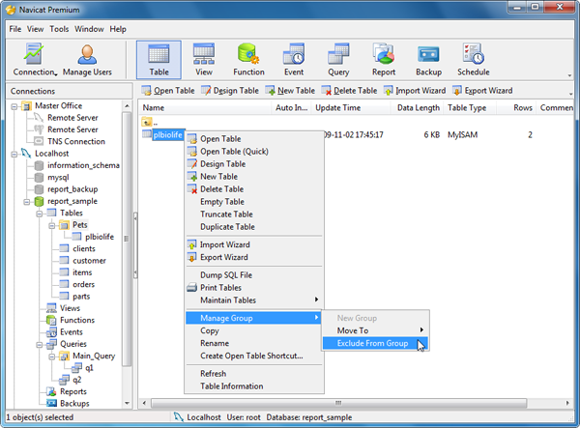Open the Schedule toolbar icon

(473, 60)
